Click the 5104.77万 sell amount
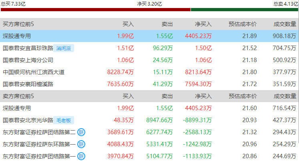The image size is (299, 161). [x=159, y=156]
